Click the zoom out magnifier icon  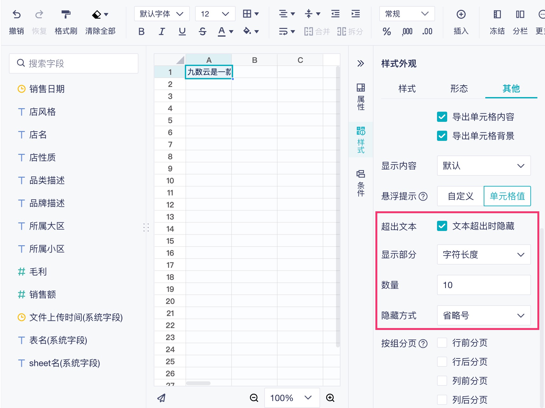pyautogui.click(x=254, y=398)
